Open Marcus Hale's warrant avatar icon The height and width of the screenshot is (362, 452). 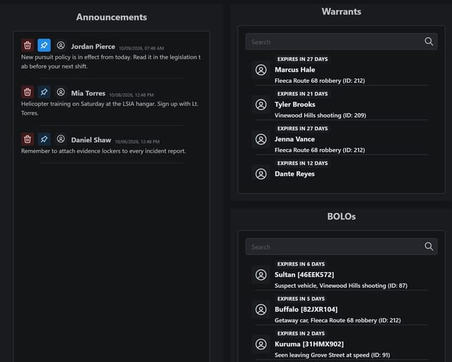[261, 70]
